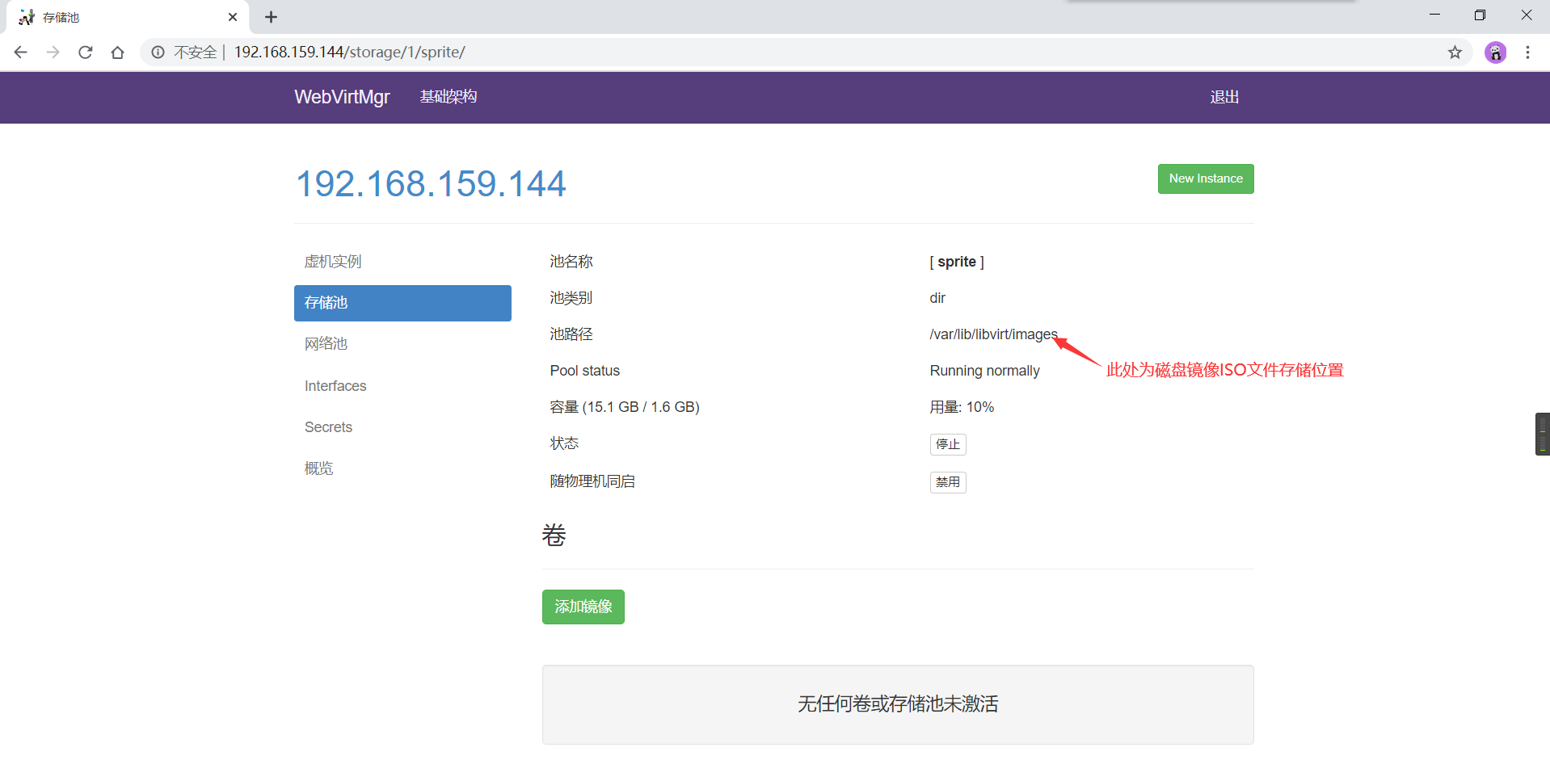Reload the current page
The width and height of the screenshot is (1550, 777).
86,52
